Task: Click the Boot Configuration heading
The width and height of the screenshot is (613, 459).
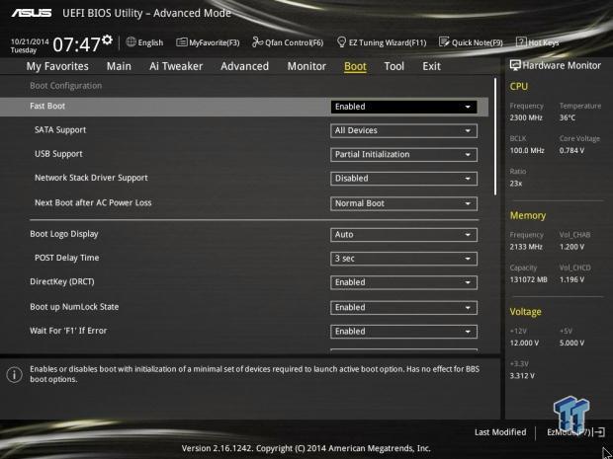Action: (x=65, y=86)
